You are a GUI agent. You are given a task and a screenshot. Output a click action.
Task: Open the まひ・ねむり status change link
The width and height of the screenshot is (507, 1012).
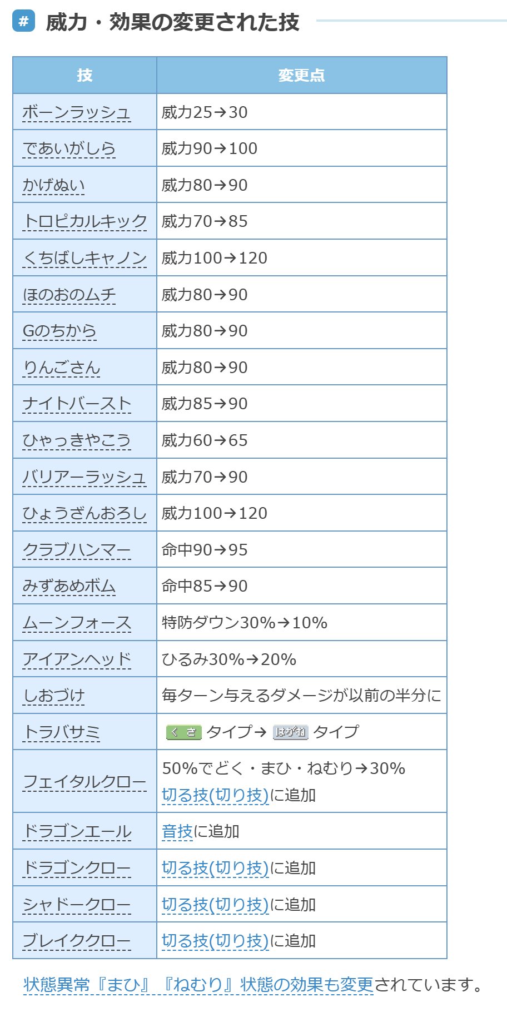pos(198,985)
